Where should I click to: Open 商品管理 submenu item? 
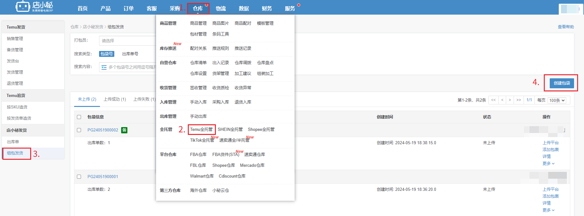coord(198,23)
